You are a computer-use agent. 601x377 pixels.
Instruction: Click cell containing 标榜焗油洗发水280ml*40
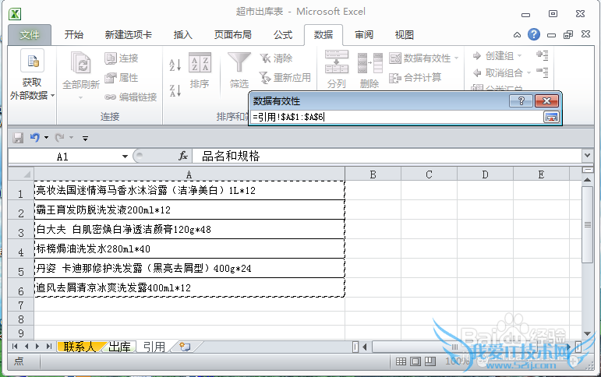[x=189, y=249]
